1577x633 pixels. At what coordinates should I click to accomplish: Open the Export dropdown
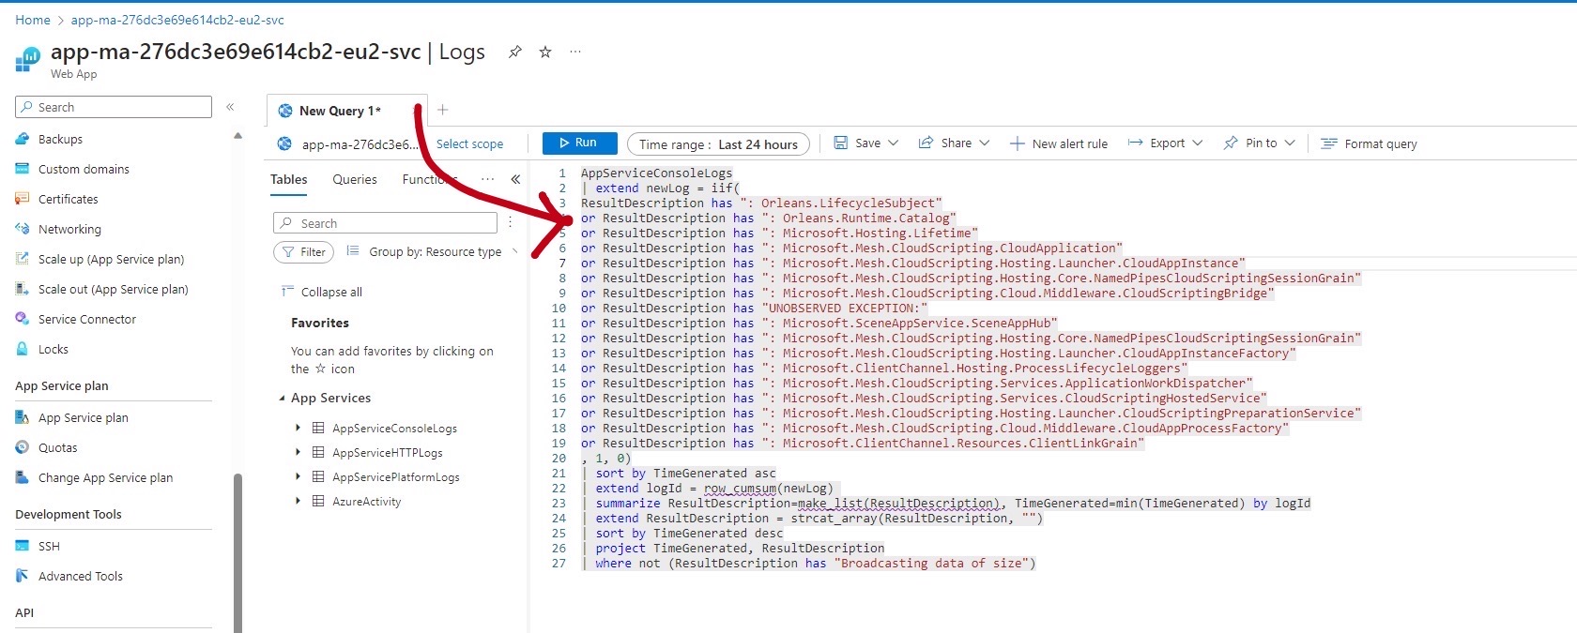(1165, 143)
